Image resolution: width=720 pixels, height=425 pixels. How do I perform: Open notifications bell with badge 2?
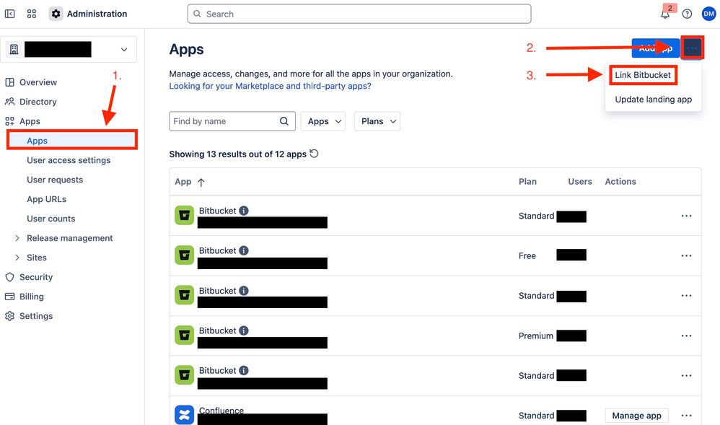(x=665, y=14)
